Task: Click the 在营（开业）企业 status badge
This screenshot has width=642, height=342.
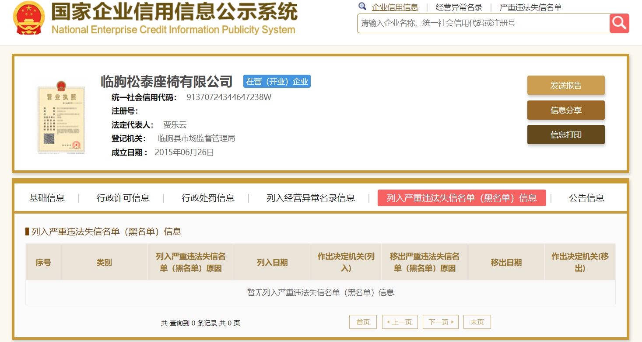Action: pos(277,81)
